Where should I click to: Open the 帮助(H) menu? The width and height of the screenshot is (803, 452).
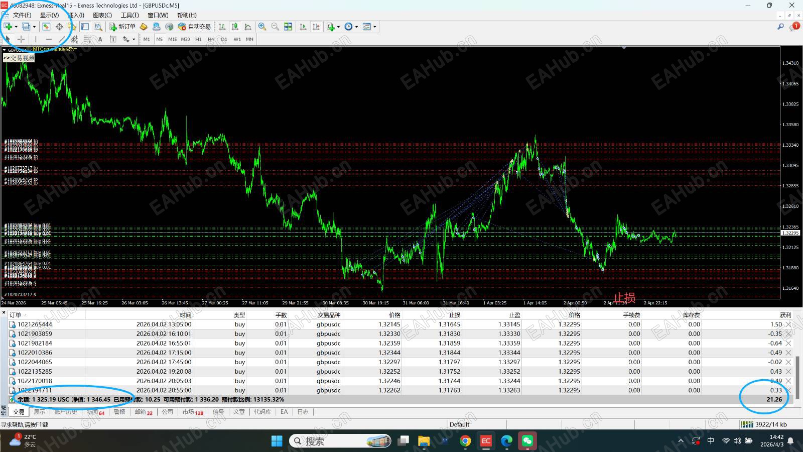coord(187,15)
